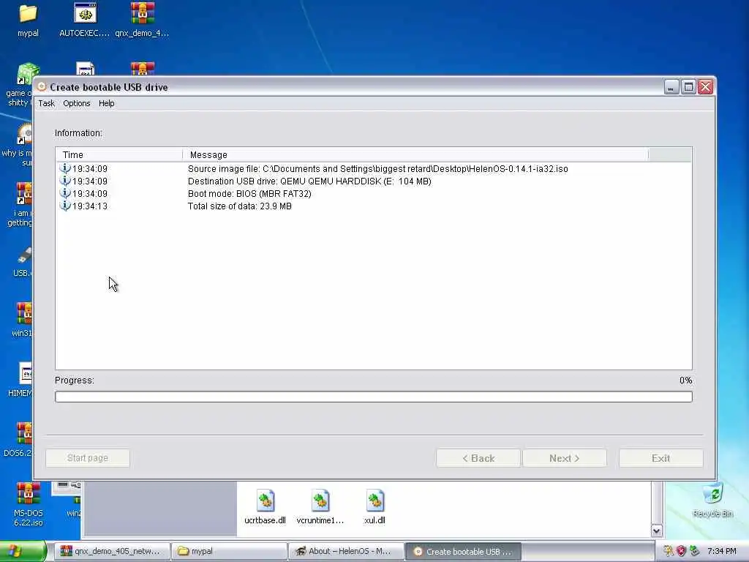Click the leftmost system tray icon
The width and height of the screenshot is (749, 562).
[x=669, y=551]
